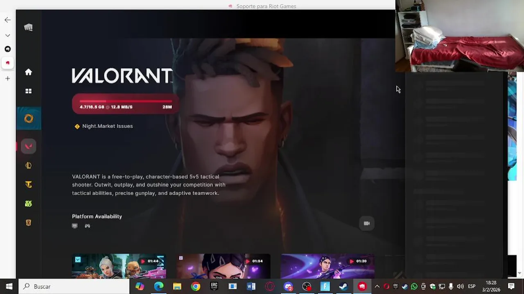Viewport: 524px width, 294px height.
Task: Click the Buscar search box
Action: (x=74, y=287)
